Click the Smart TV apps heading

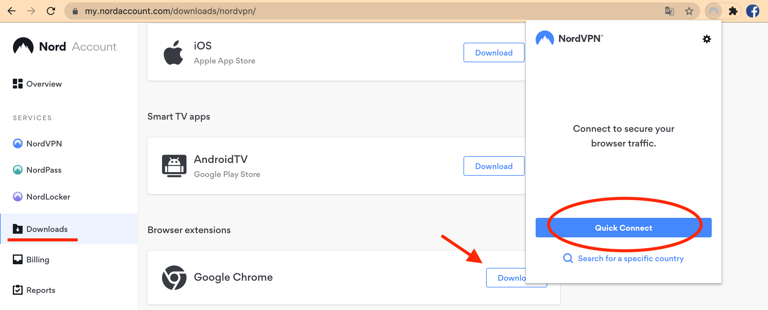coord(179,117)
